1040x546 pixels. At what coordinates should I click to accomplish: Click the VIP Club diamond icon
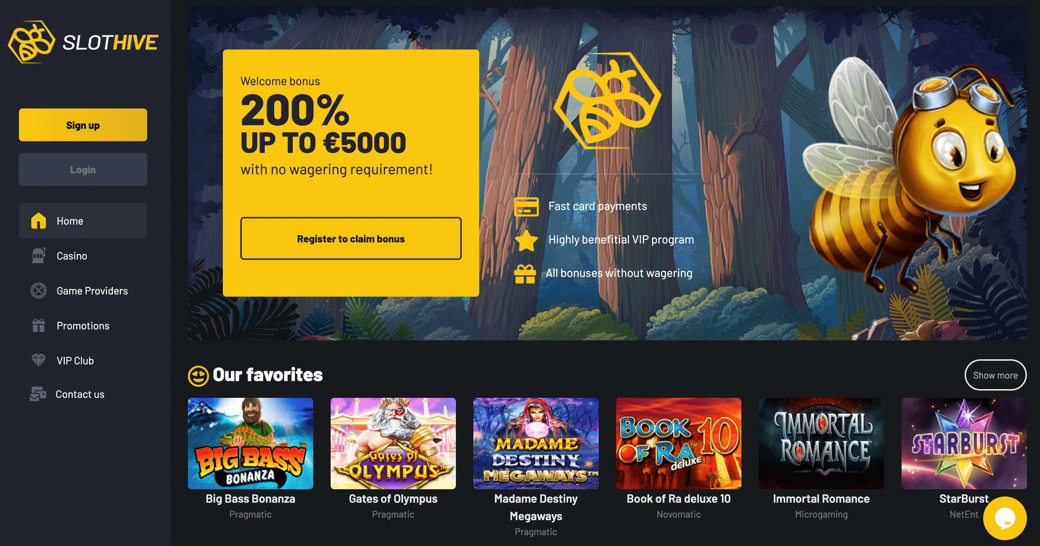click(38, 360)
